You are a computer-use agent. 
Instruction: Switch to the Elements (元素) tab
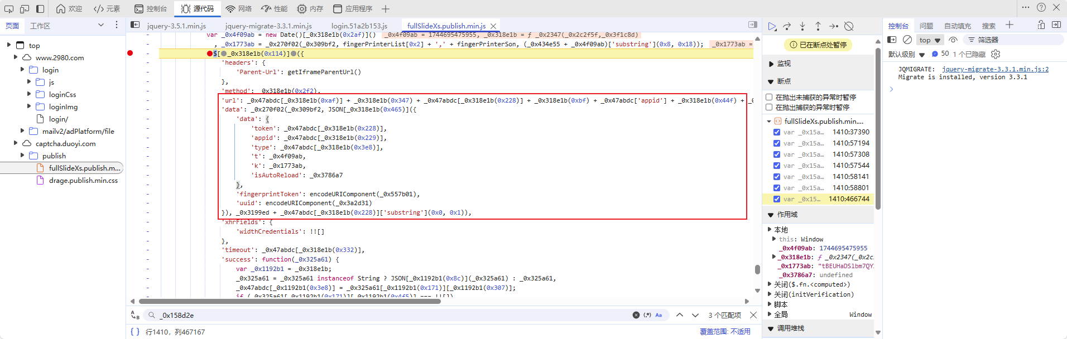coord(107,9)
